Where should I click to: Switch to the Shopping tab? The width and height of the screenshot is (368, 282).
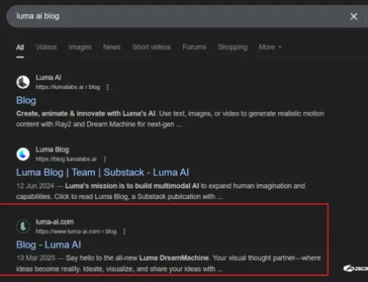point(233,47)
